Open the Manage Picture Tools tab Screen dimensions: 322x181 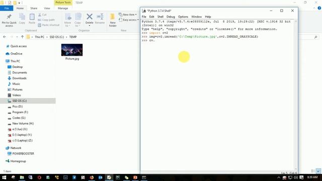pyautogui.click(x=63, y=8)
